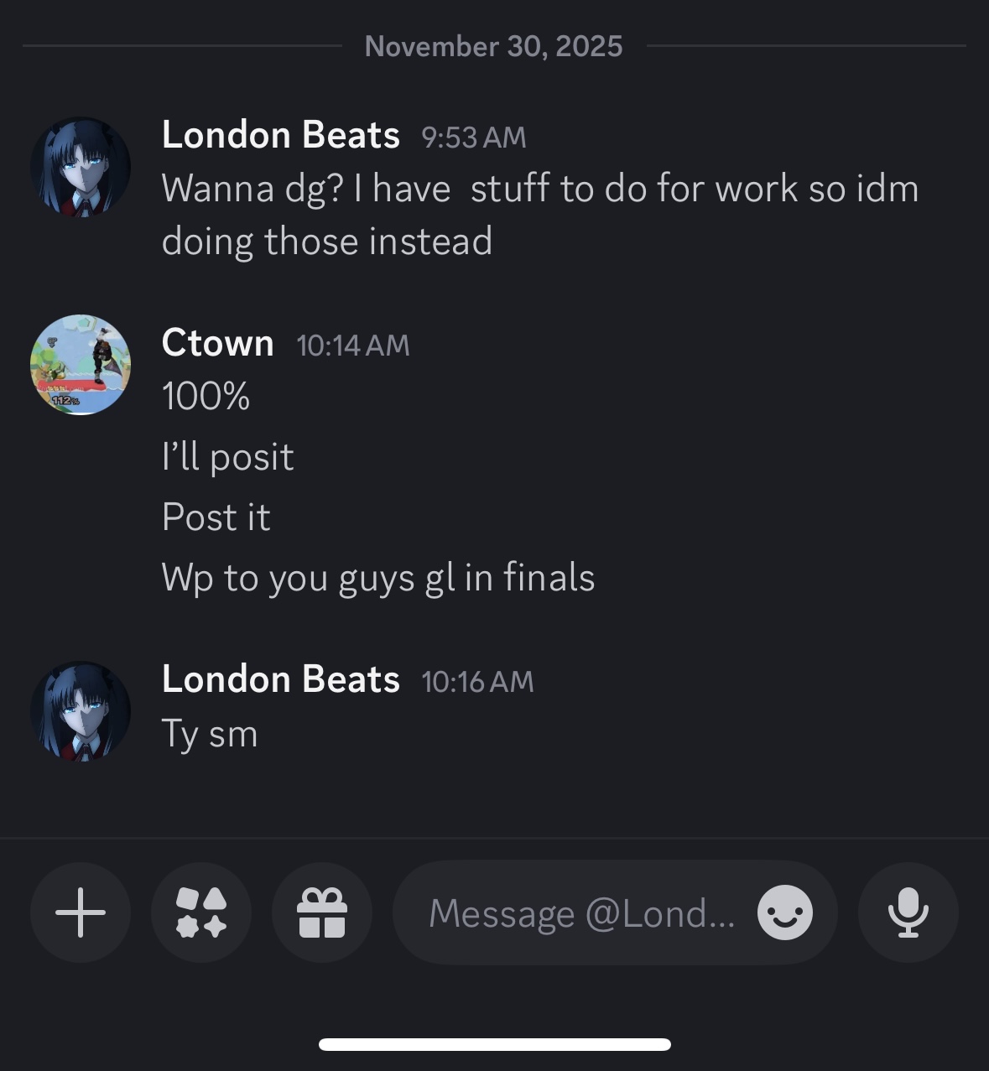Tap London Beats username at 10:16 AM
This screenshot has width=989, height=1071.
point(280,679)
